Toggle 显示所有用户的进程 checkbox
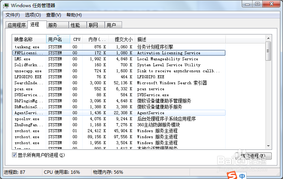The height and width of the screenshot is (179, 283). (14, 155)
